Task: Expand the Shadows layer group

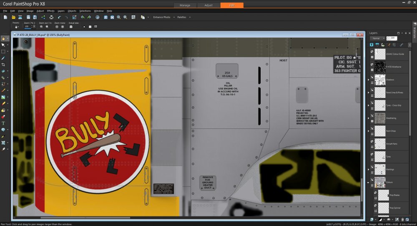Action: 369,80
